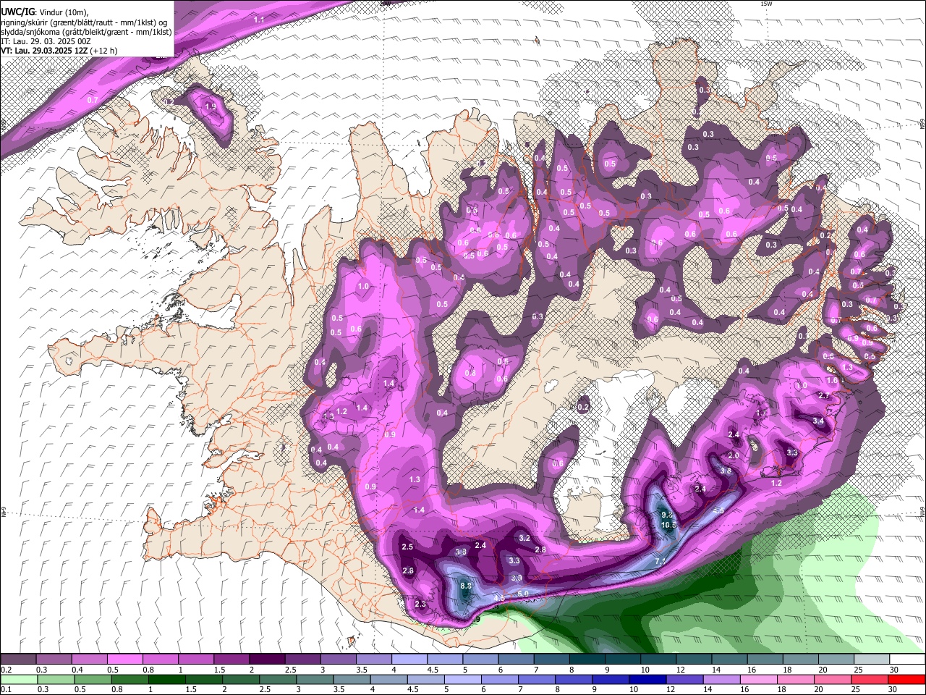Click the 0.2 label of the upper legend

click(6, 670)
